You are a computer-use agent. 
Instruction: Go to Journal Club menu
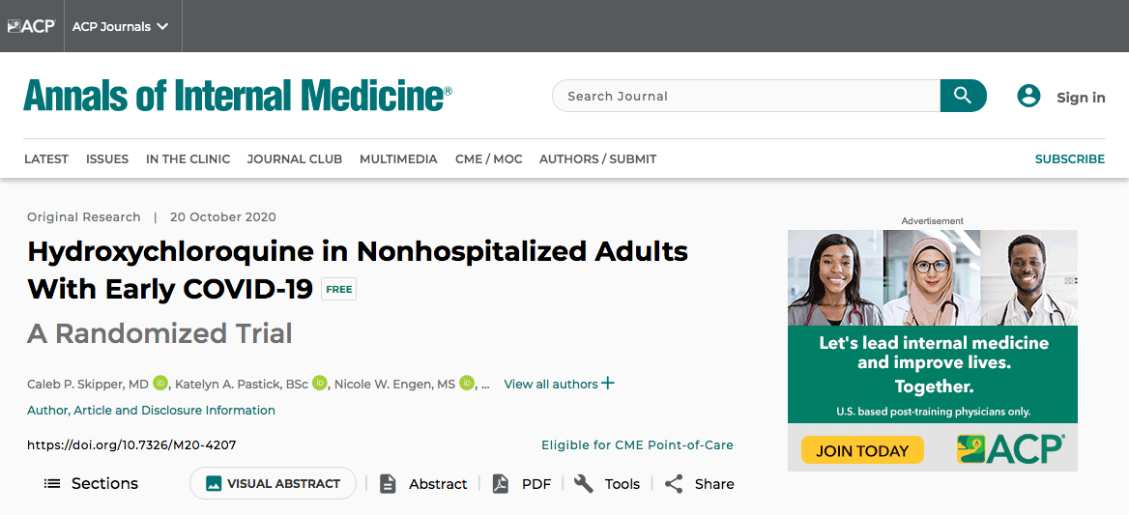tap(295, 159)
